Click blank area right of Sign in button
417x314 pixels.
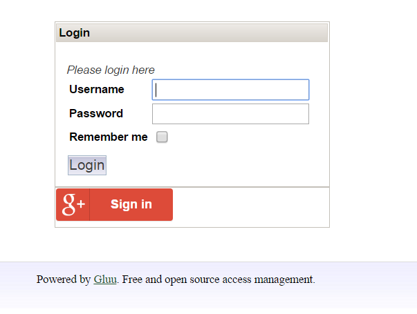[249, 206]
